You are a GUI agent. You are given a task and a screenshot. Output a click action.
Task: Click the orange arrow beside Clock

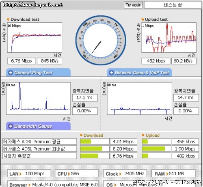[x=120, y=174]
